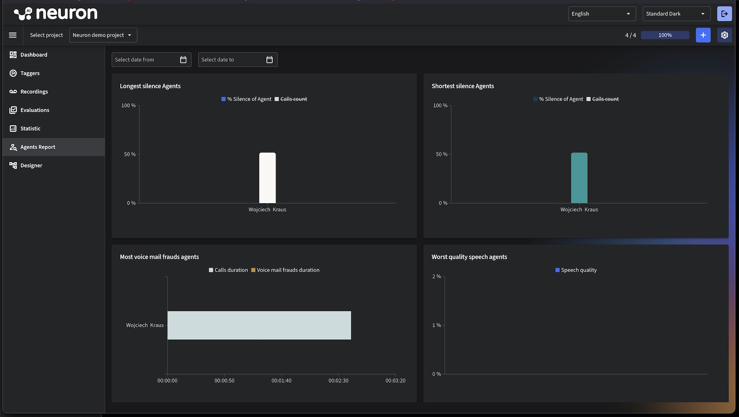Viewport: 739px width, 417px height.
Task: Go to Dashboard in the sidebar
Action: pyautogui.click(x=33, y=55)
